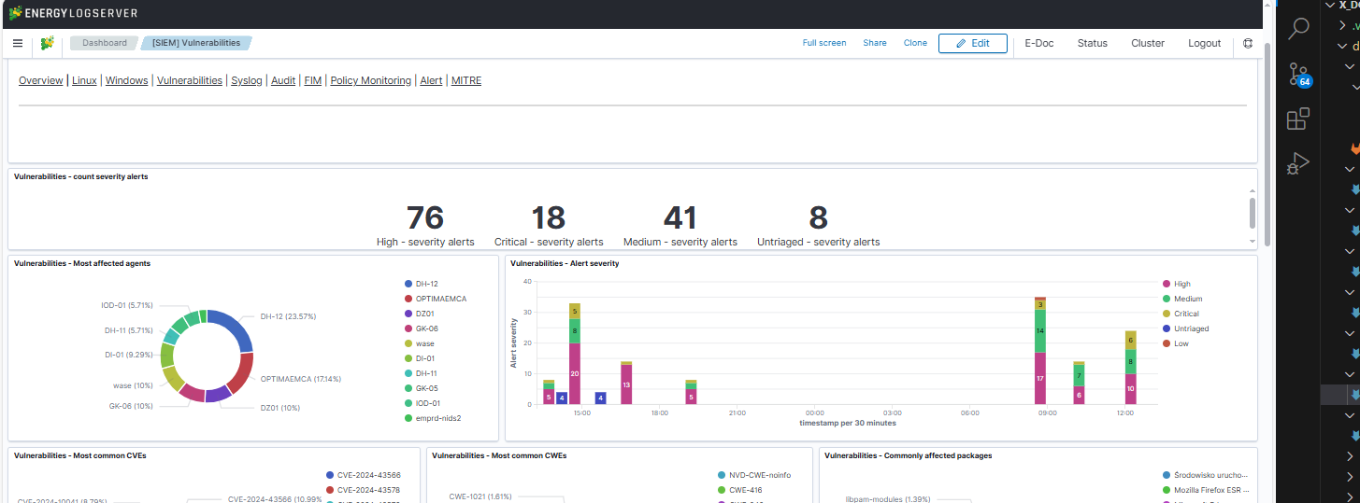
Task: Toggle DH-12 in Most affected agents legend
Action: coord(422,284)
